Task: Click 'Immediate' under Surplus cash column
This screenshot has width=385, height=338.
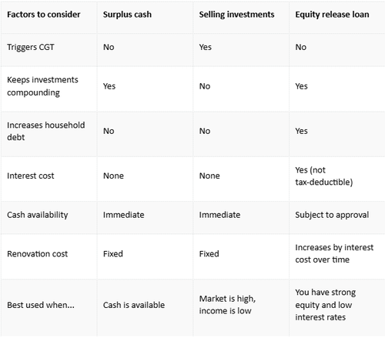Action: [x=124, y=215]
